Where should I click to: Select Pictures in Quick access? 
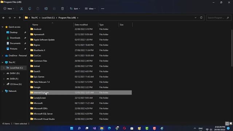(13, 49)
